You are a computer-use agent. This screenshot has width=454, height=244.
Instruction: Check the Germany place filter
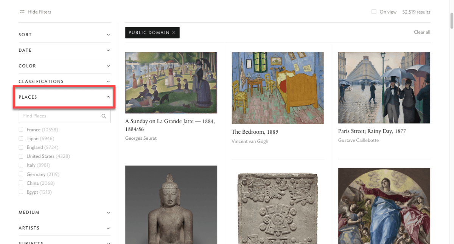pos(21,174)
